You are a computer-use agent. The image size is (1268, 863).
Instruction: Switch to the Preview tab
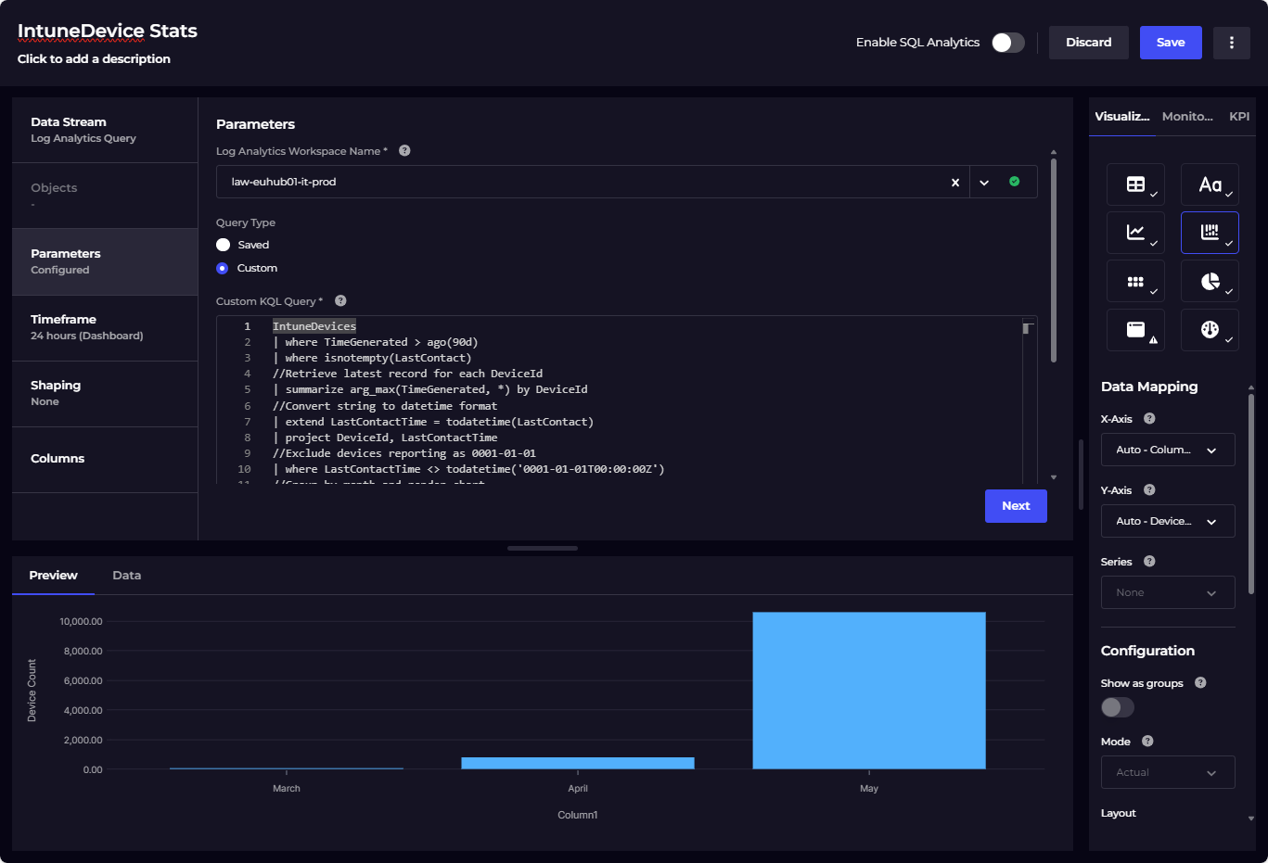click(53, 576)
